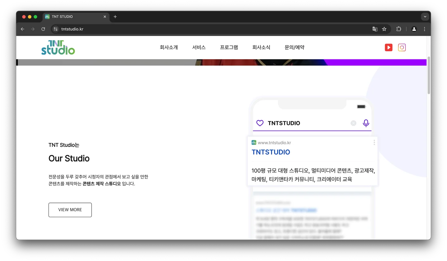The image size is (447, 261).
Task: Click the blue TNTSTUDIO result link
Action: click(271, 152)
